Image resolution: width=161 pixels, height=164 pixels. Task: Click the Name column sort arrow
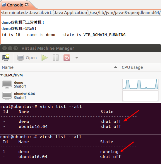coord(116,67)
